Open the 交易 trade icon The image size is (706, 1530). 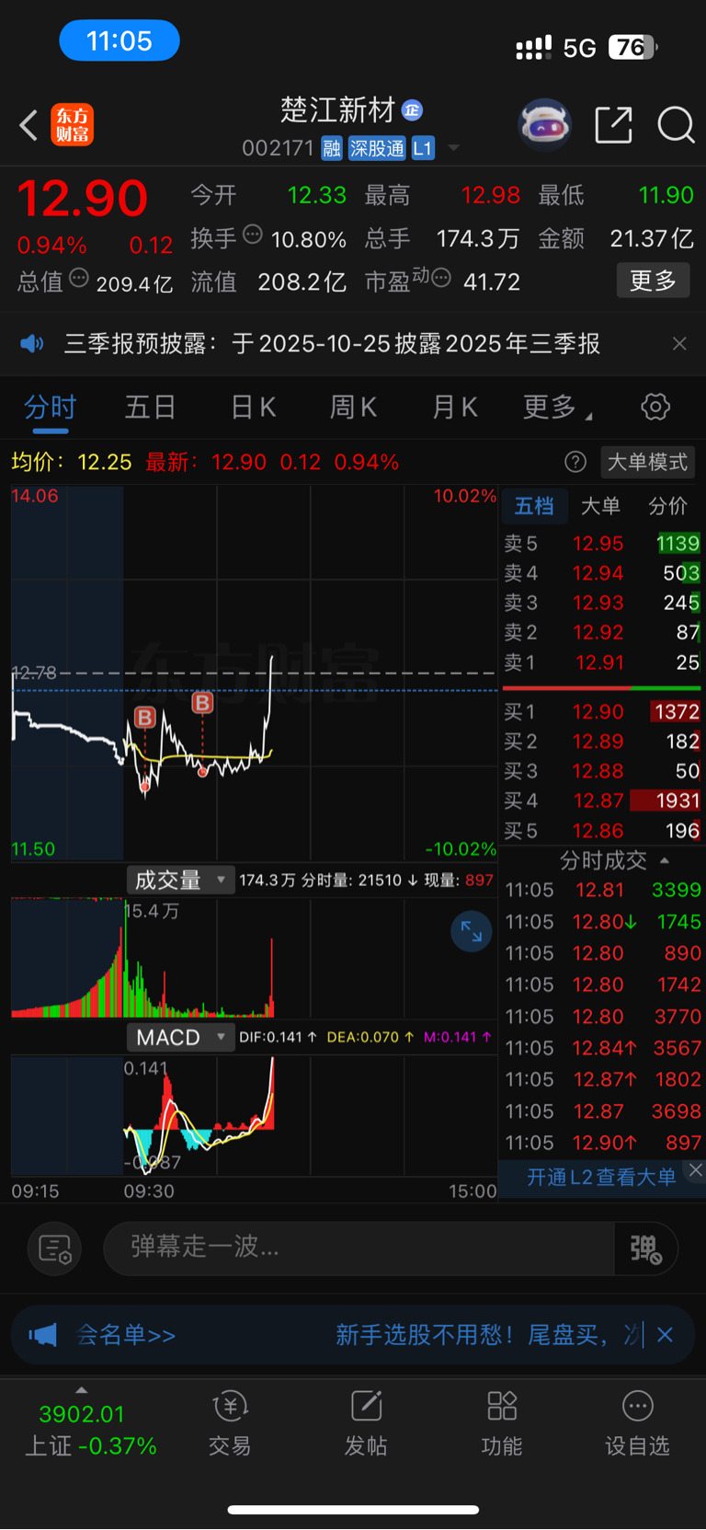point(230,1424)
